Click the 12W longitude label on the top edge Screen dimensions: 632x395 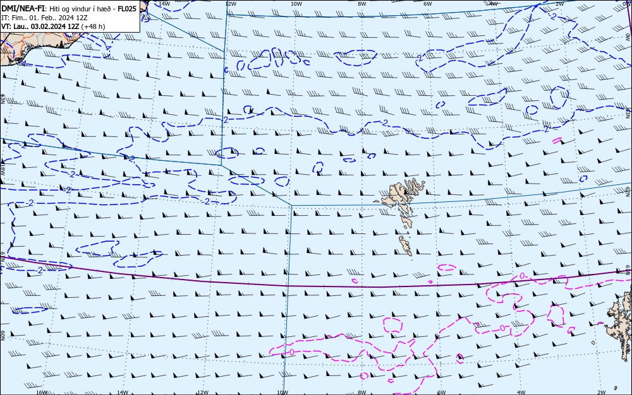tap(231, 4)
